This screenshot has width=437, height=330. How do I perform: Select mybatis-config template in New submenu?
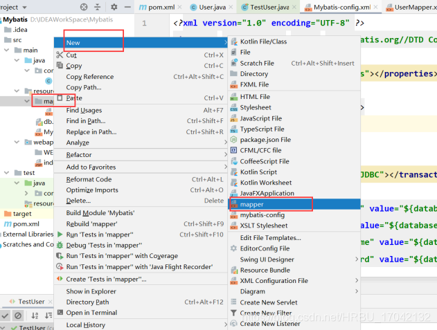tap(294, 215)
